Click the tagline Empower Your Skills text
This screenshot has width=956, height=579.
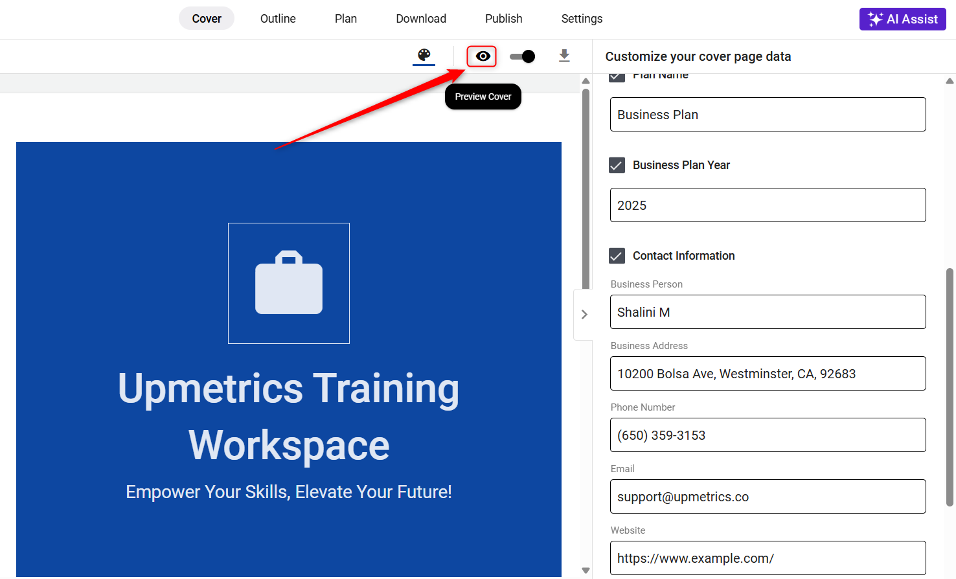point(289,492)
